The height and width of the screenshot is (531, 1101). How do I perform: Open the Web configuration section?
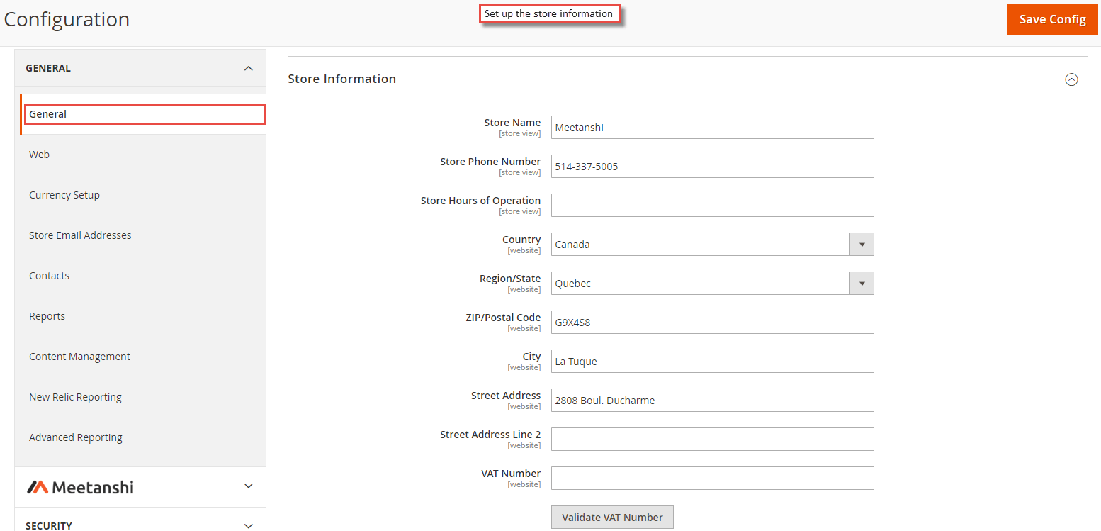(x=39, y=154)
